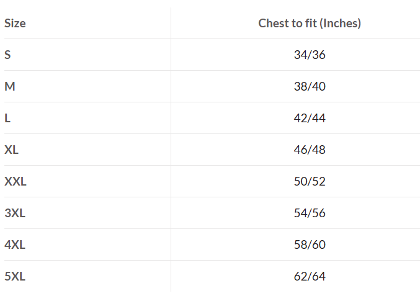Select the M size cell
Viewport: 420px width, 301px height.
coord(10,86)
